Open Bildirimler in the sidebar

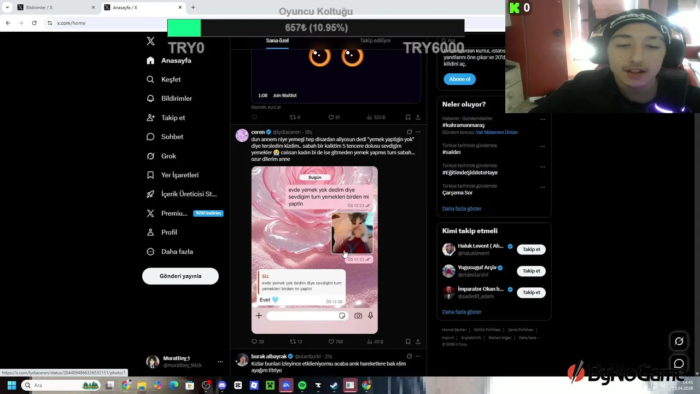(169, 99)
